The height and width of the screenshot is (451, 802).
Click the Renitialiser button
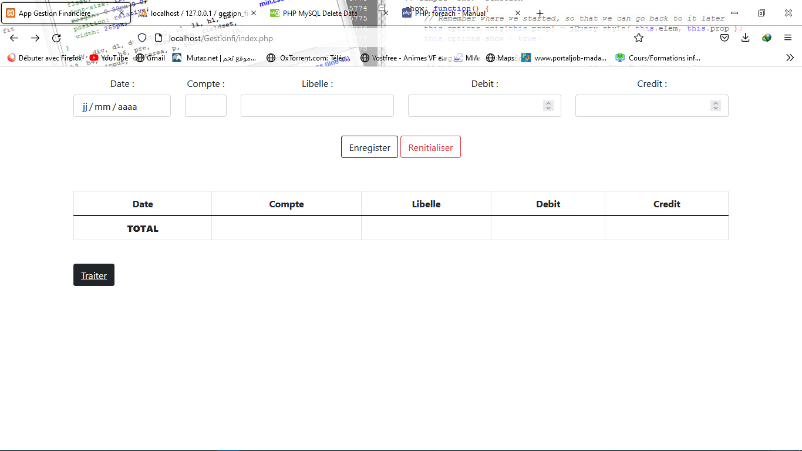click(430, 147)
